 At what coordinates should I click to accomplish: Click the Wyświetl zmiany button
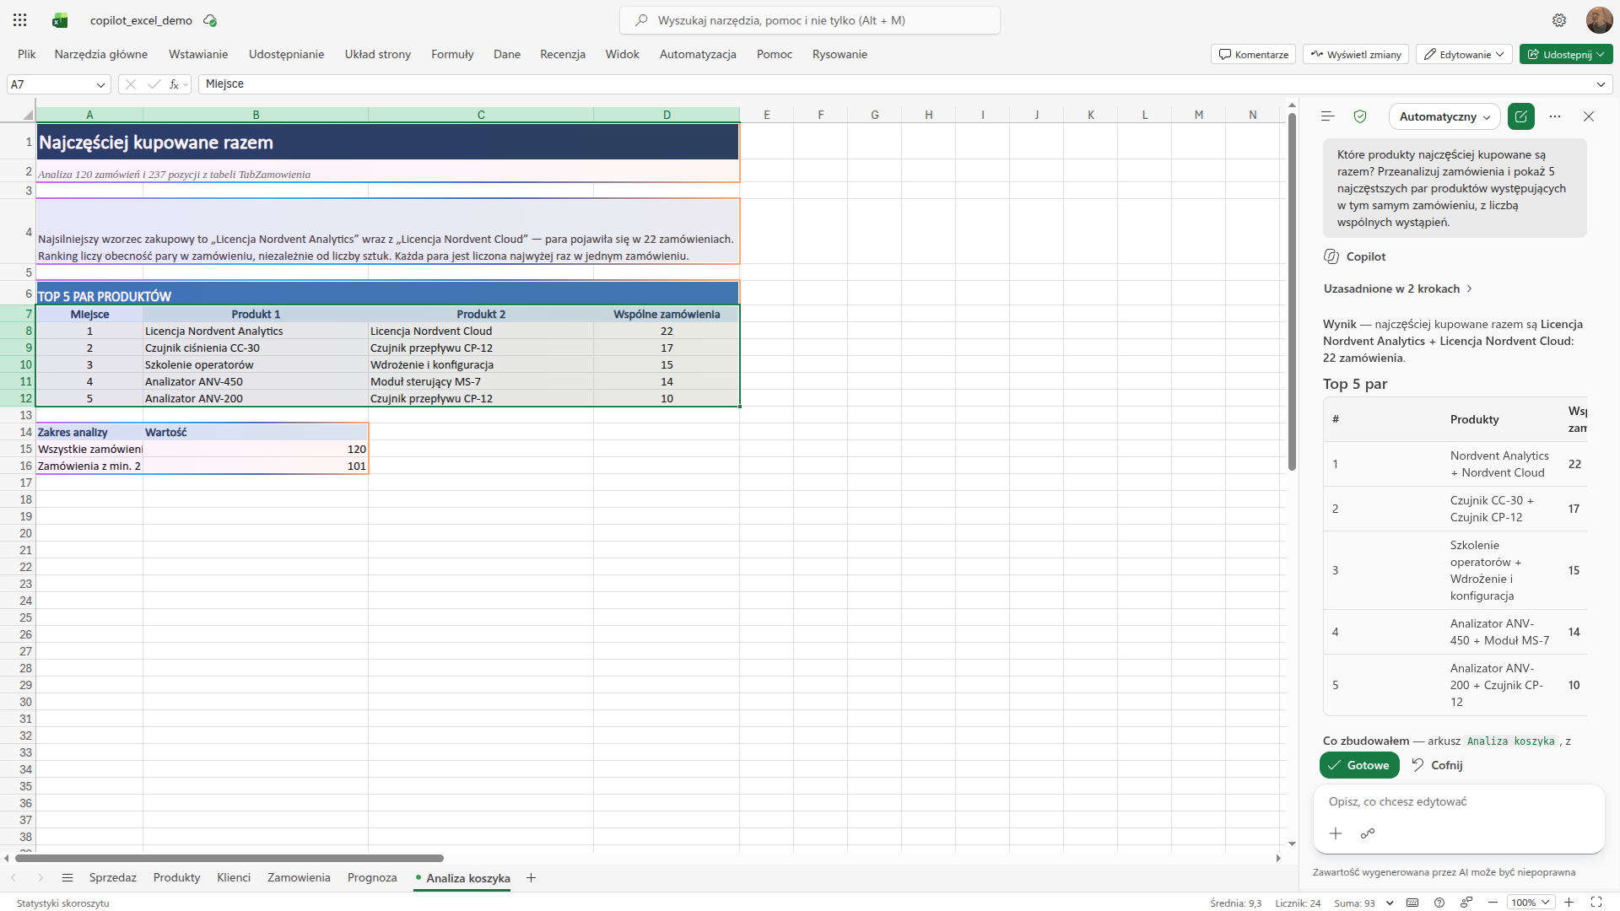pyautogui.click(x=1356, y=54)
